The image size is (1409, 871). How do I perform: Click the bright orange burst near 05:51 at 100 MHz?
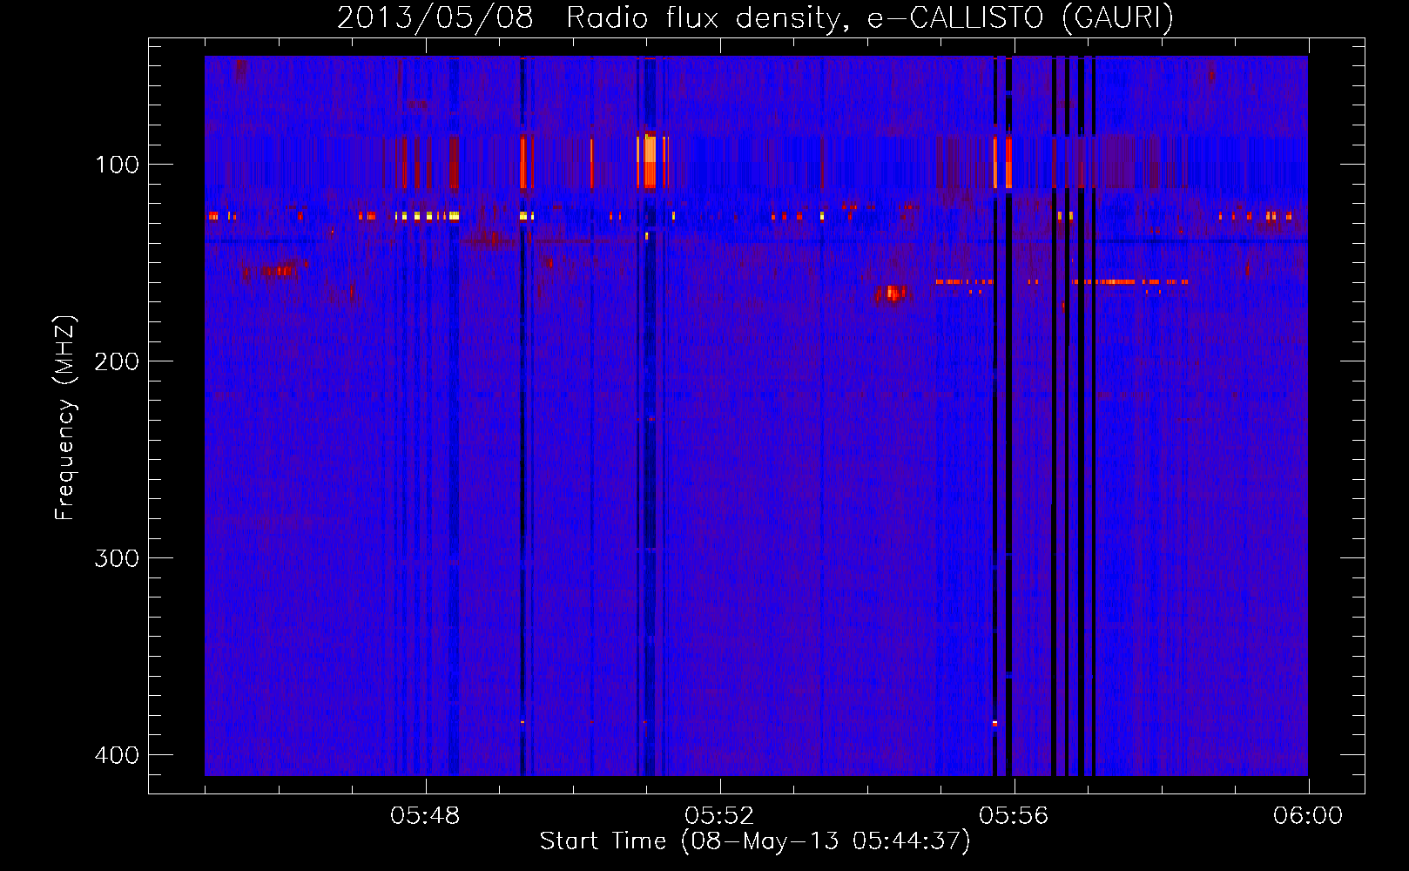[650, 160]
